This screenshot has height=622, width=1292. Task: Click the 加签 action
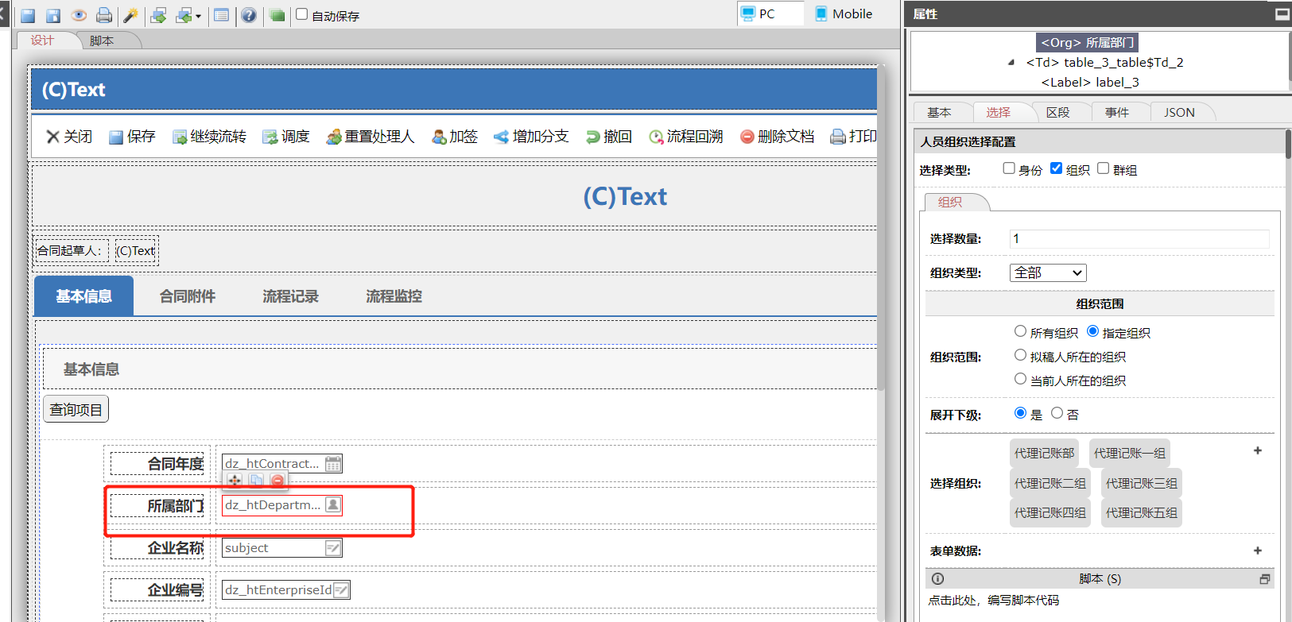click(455, 137)
